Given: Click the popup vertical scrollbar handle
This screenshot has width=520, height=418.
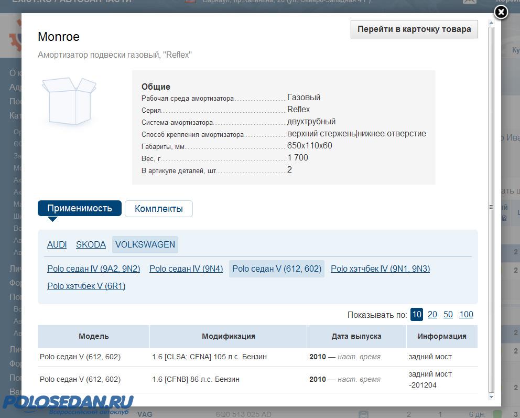Looking at the screenshot, I should (x=491, y=207).
